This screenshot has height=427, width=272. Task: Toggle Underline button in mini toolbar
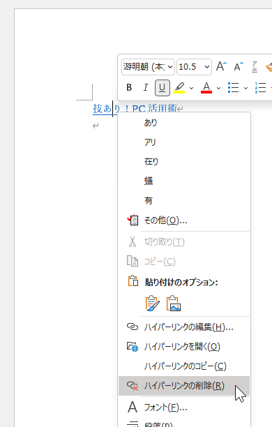coord(163,88)
